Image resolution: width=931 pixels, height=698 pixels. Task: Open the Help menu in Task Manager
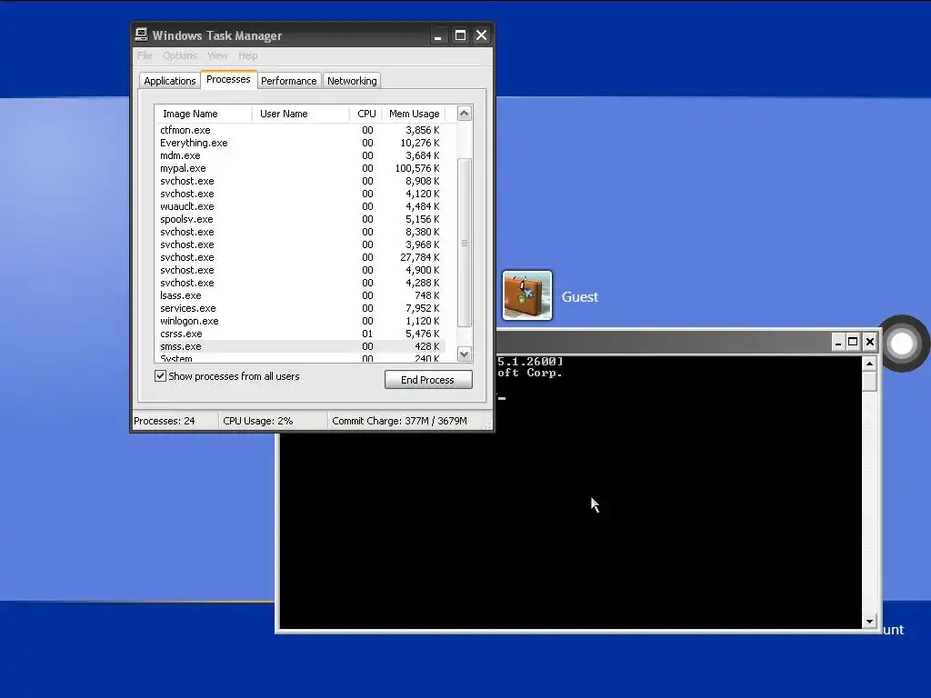247,55
